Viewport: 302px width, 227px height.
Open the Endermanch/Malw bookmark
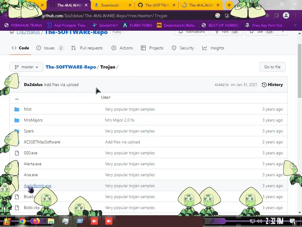tap(177, 25)
